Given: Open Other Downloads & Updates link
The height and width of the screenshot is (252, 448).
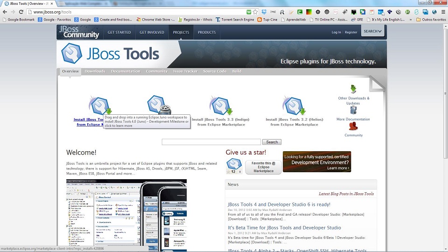Looking at the screenshot, I should [353, 101].
